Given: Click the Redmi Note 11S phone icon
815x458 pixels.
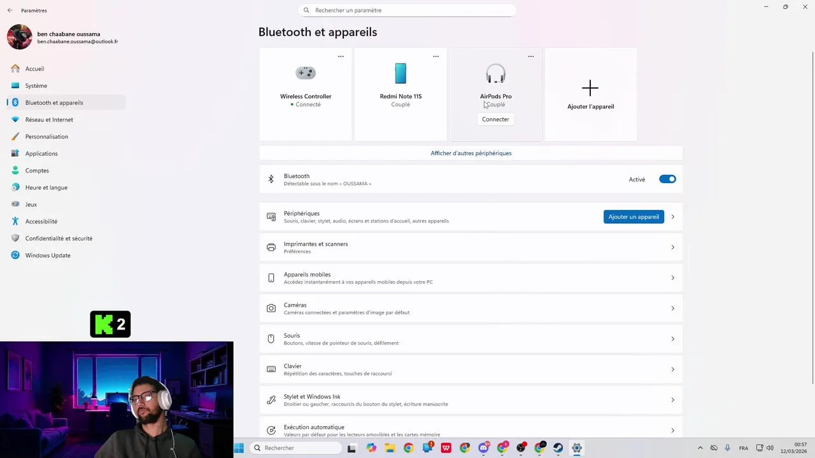Looking at the screenshot, I should 400,73.
